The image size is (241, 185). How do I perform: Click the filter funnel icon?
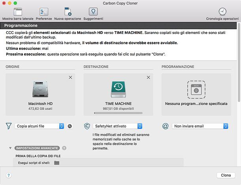(x=9, y=126)
